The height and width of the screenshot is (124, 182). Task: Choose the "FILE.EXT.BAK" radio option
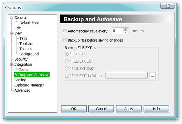[x=67, y=69]
